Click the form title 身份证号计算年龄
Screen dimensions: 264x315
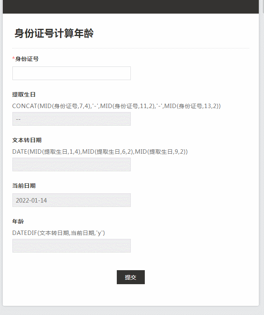[x=54, y=33]
